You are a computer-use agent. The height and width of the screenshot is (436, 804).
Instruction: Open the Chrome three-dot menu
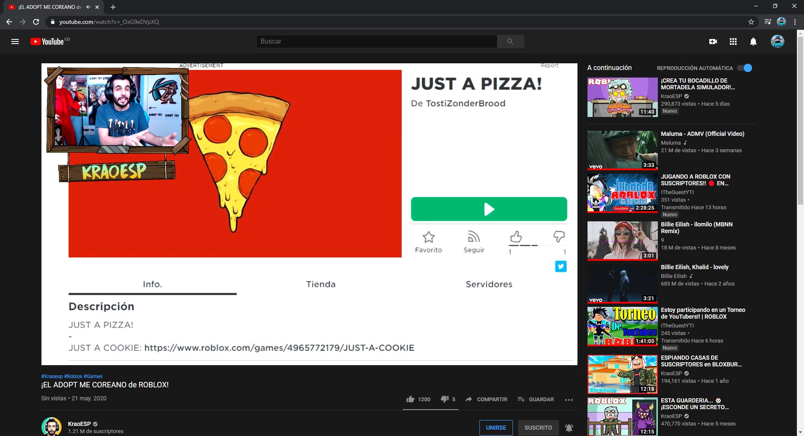tap(795, 22)
